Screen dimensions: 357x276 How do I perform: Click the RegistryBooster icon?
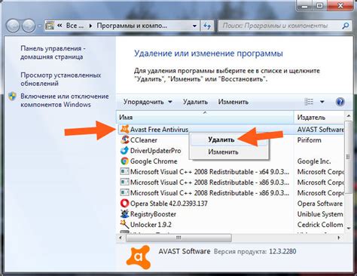(x=125, y=214)
